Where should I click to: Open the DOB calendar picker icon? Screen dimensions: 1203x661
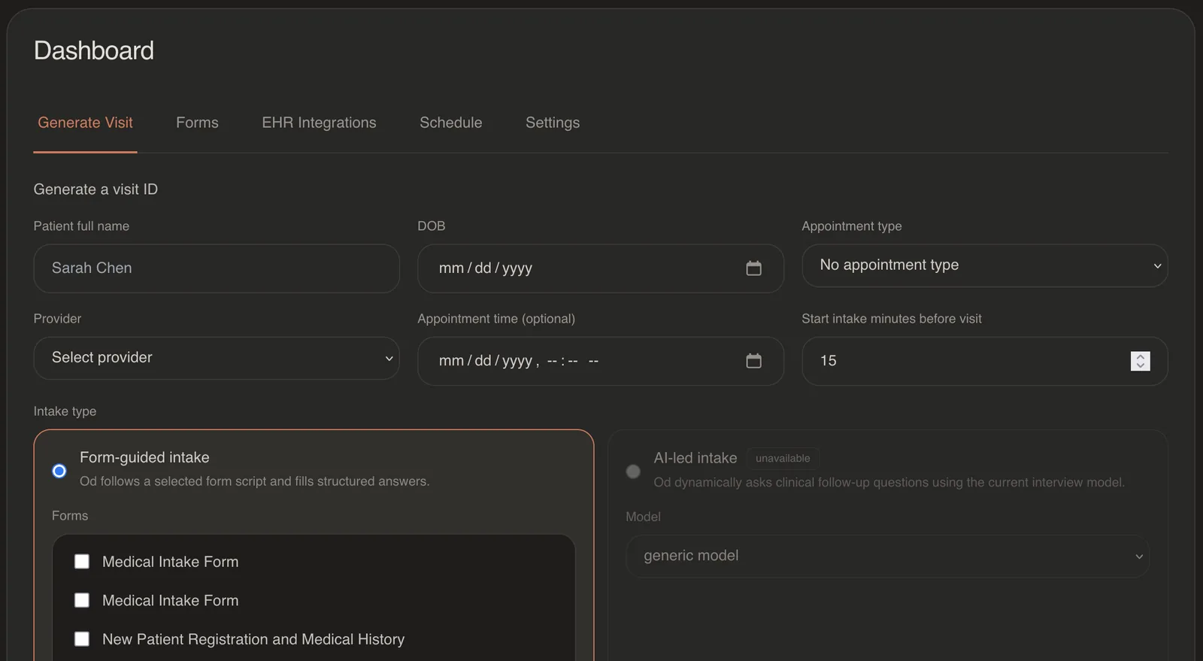coord(753,268)
